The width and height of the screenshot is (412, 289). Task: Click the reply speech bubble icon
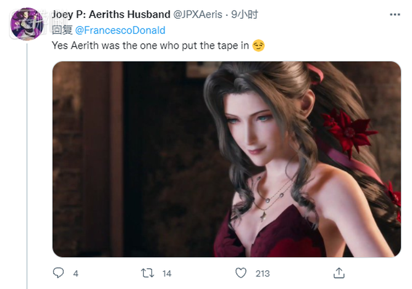pyautogui.click(x=59, y=273)
